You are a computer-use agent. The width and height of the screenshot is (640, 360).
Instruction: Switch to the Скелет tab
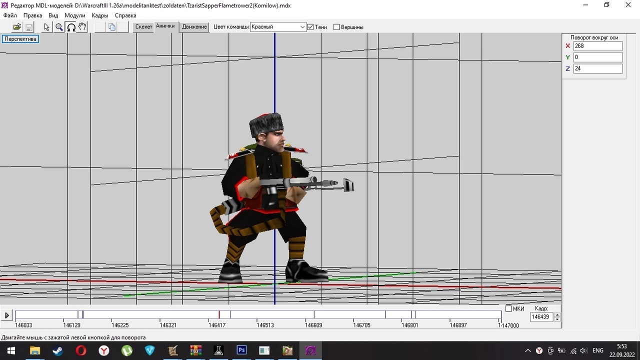[x=144, y=27]
